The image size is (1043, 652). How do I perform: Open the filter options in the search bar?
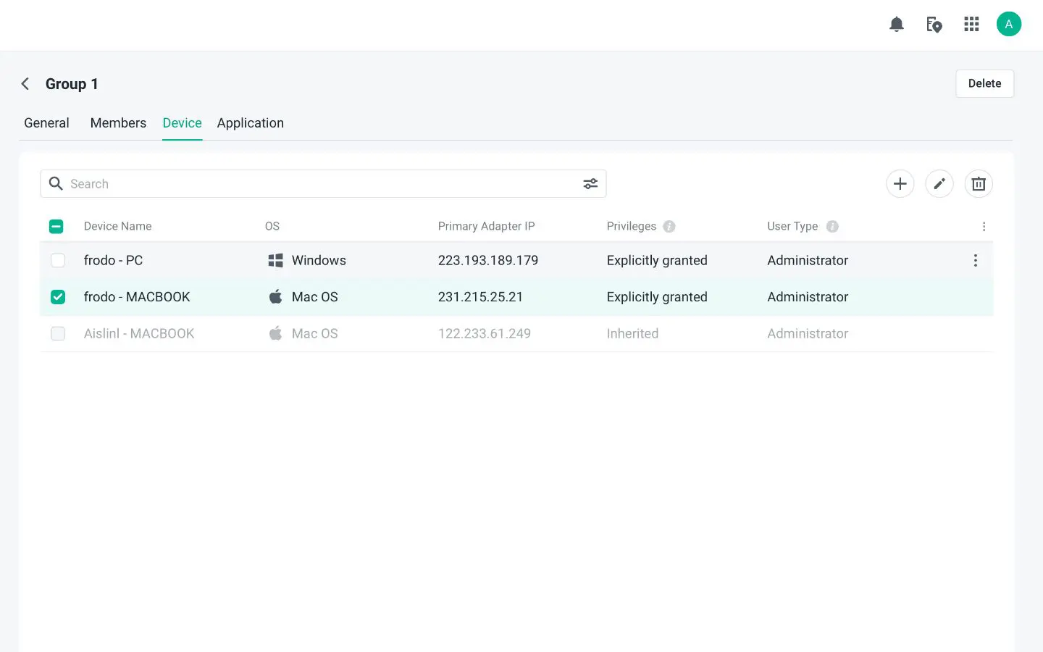point(590,183)
